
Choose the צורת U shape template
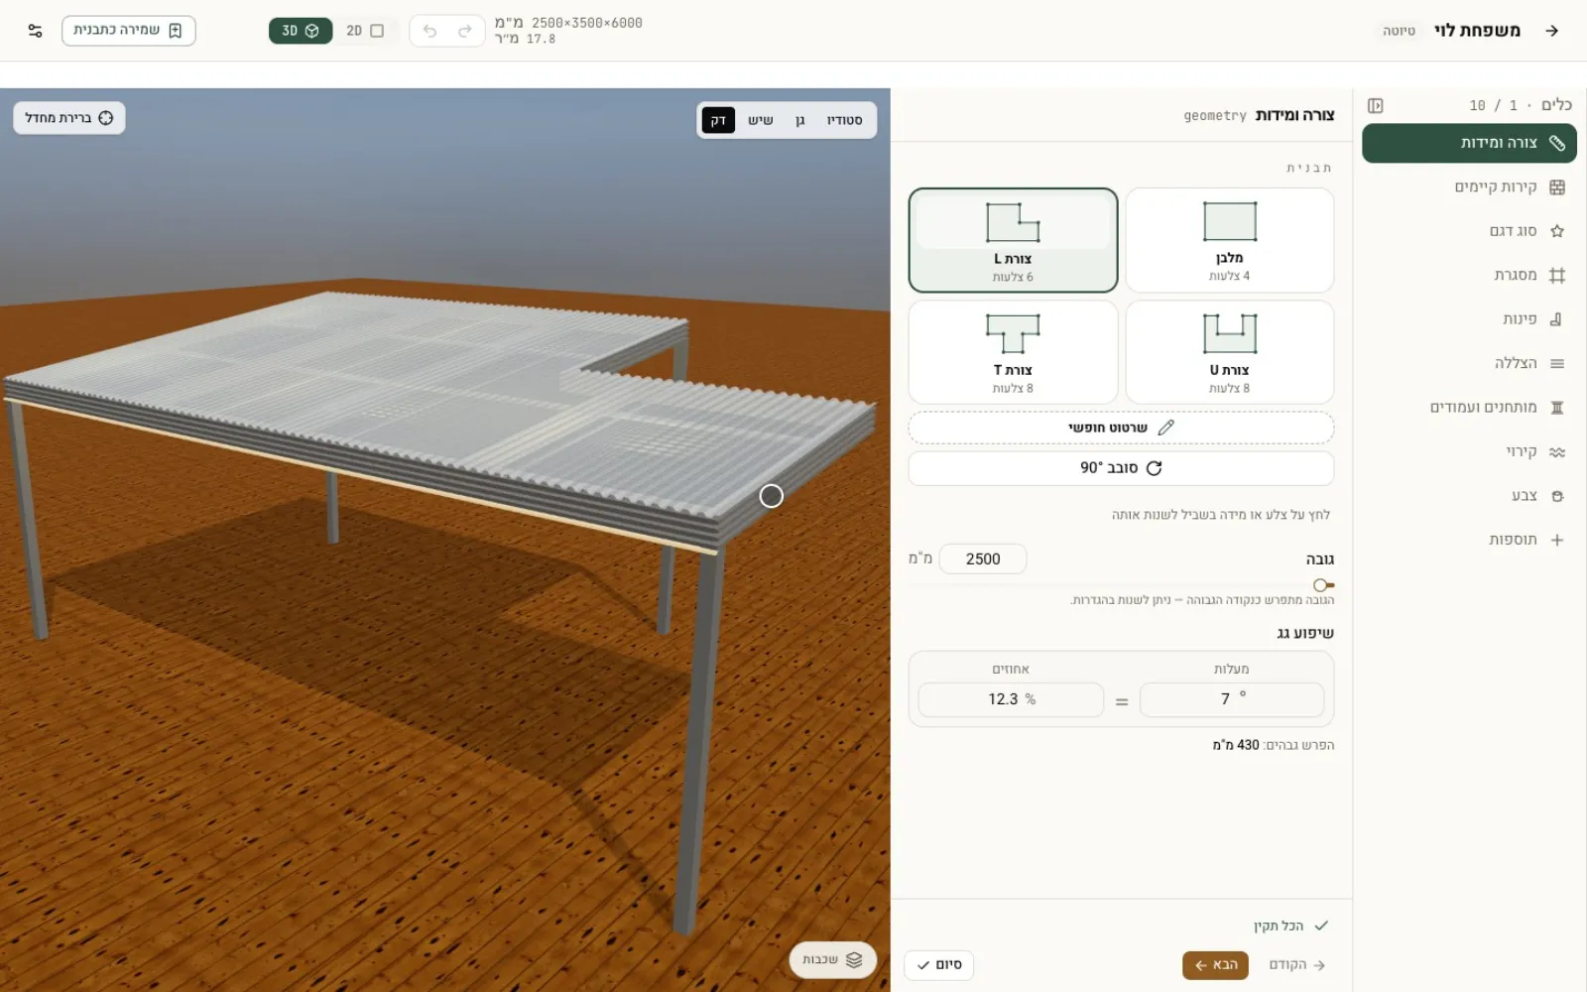pyautogui.click(x=1230, y=352)
